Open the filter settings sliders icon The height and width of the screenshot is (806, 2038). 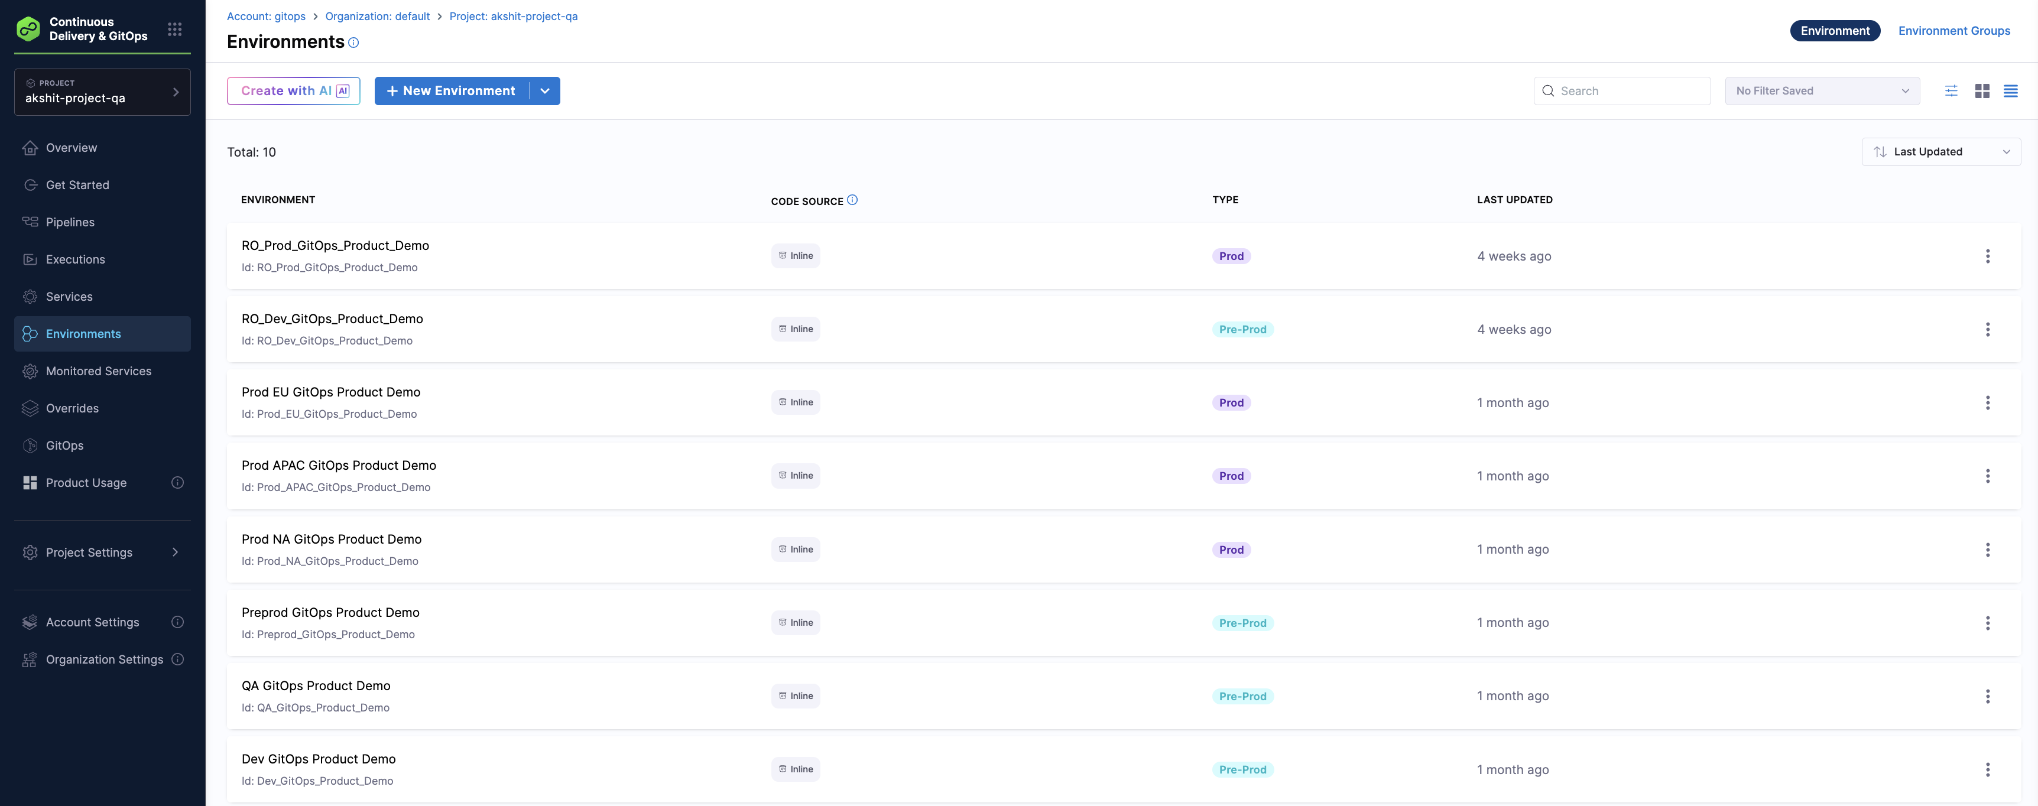pyautogui.click(x=1951, y=91)
